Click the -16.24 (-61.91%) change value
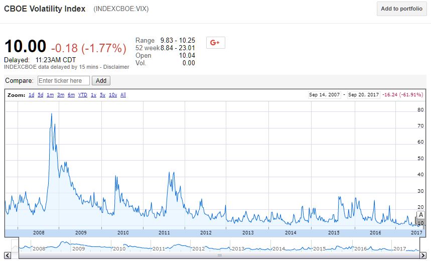The height and width of the screenshot is (261, 431). point(403,95)
